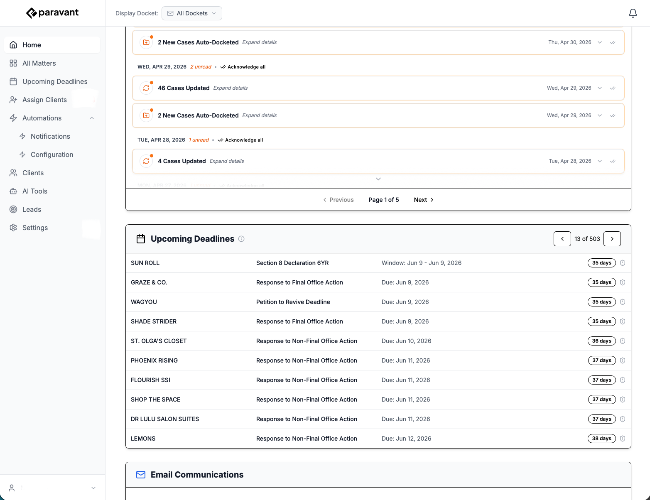Click shield icon in LEMONS row

point(623,439)
